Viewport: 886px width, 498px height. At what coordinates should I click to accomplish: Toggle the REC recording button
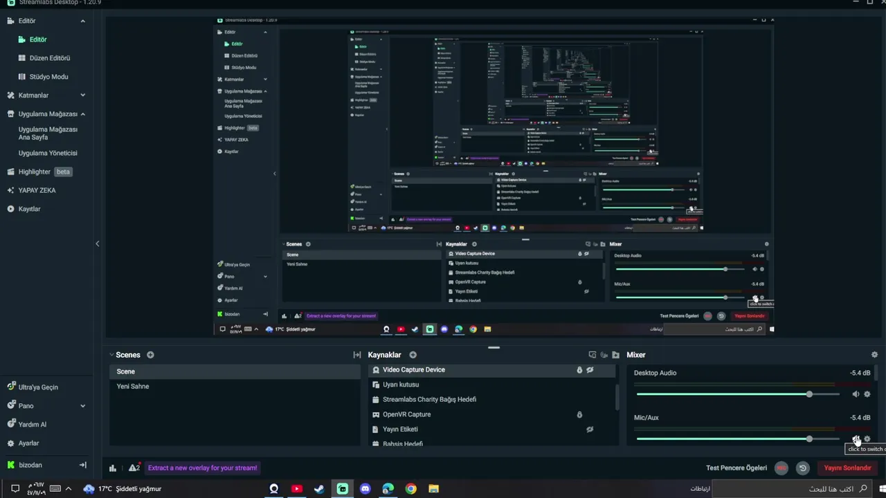click(781, 468)
